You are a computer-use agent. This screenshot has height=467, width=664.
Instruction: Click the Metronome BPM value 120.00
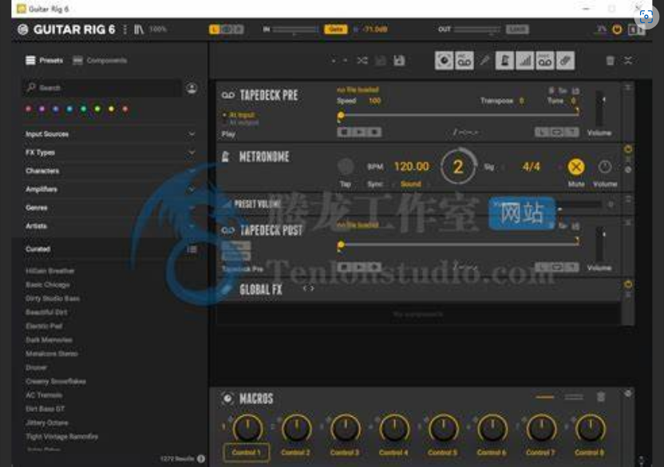[x=411, y=167]
